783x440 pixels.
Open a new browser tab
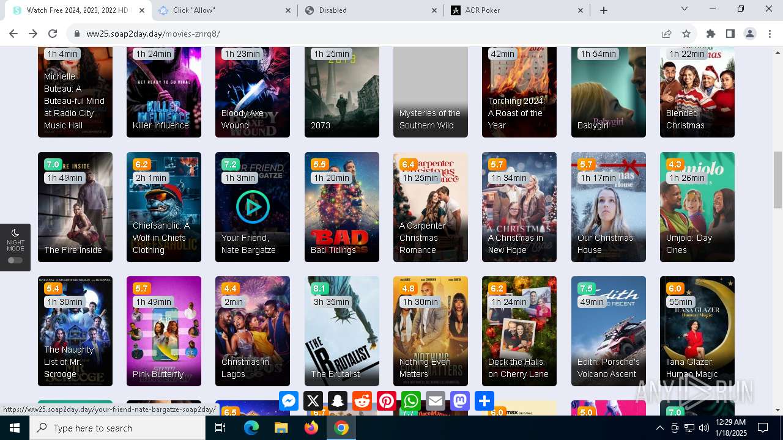click(604, 10)
